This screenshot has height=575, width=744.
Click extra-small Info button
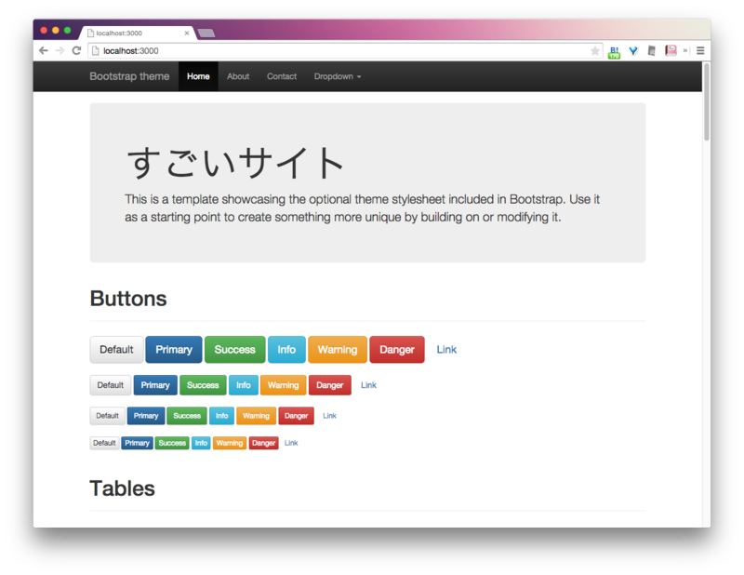pyautogui.click(x=201, y=443)
